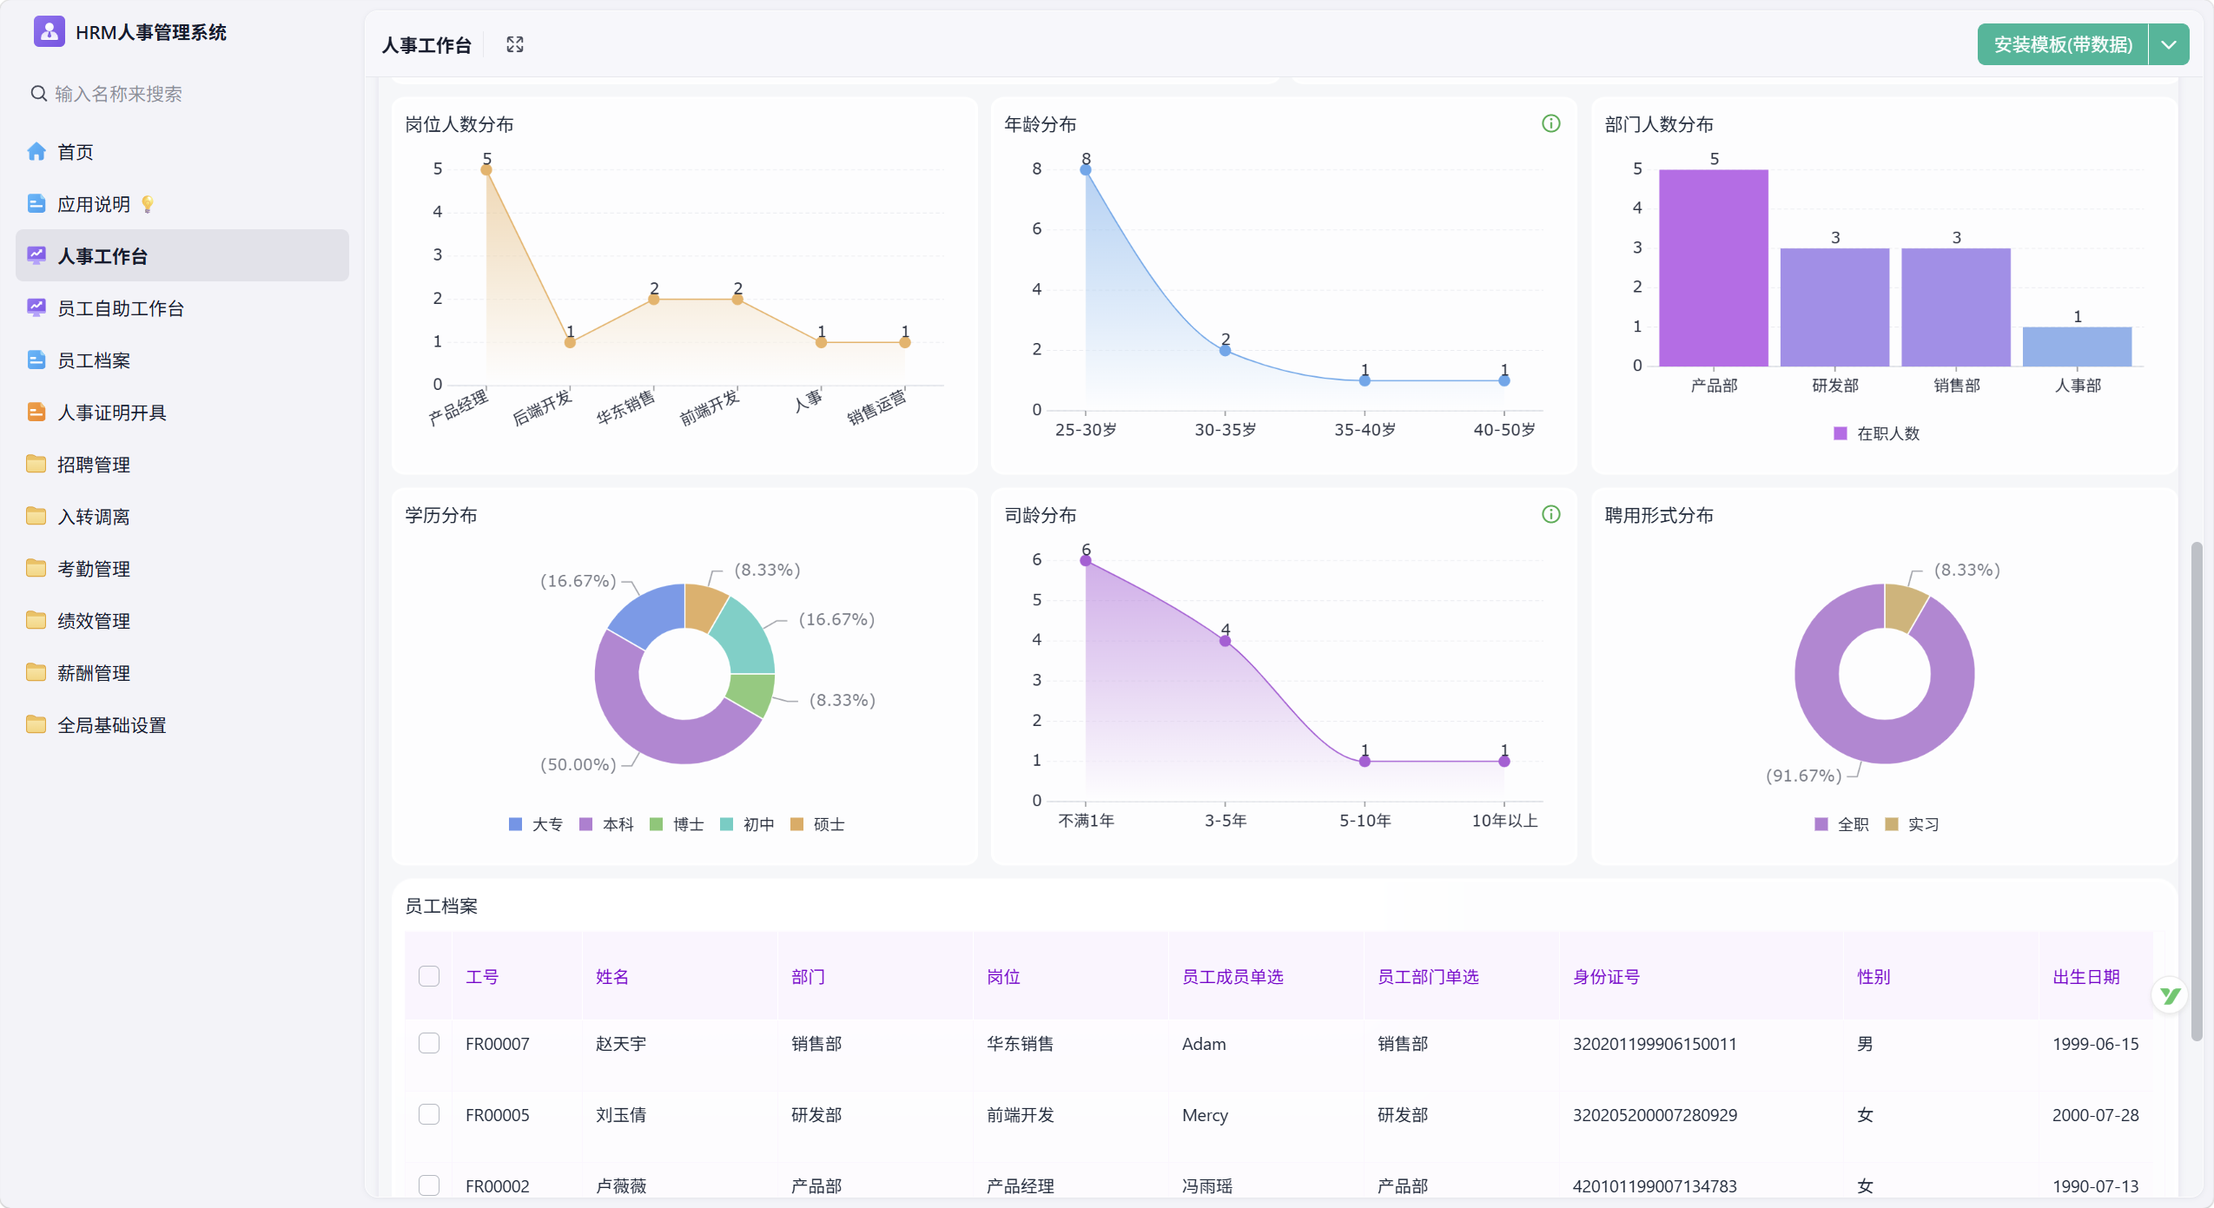The width and height of the screenshot is (2214, 1208).
Task: Click the 安装模板(带数据) button
Action: (2063, 44)
